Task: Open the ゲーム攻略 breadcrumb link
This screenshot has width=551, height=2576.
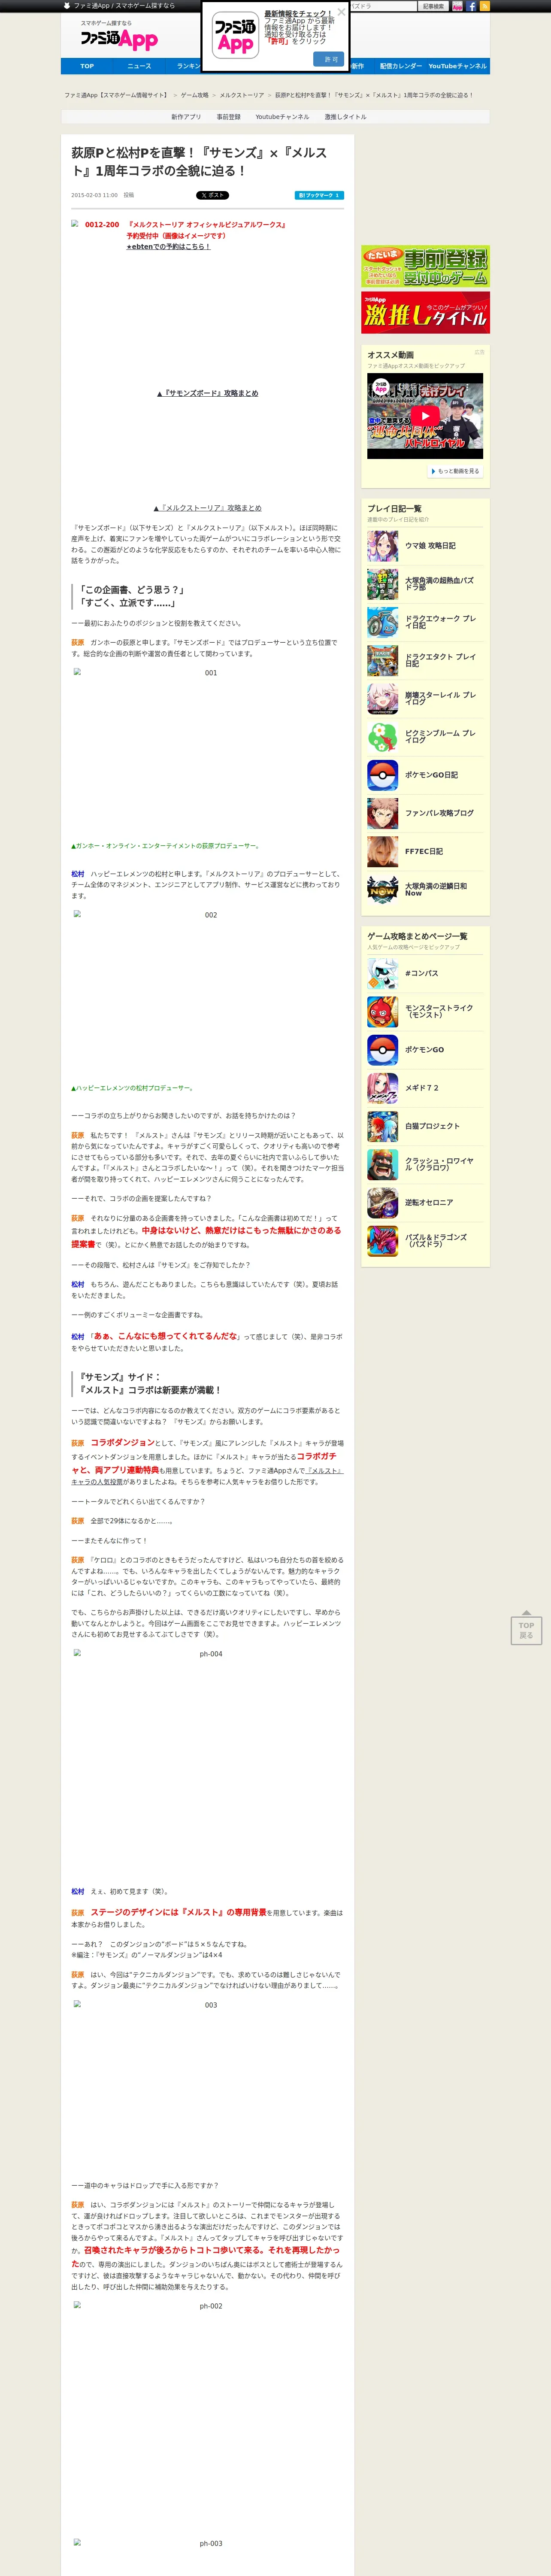Action: 195,95
